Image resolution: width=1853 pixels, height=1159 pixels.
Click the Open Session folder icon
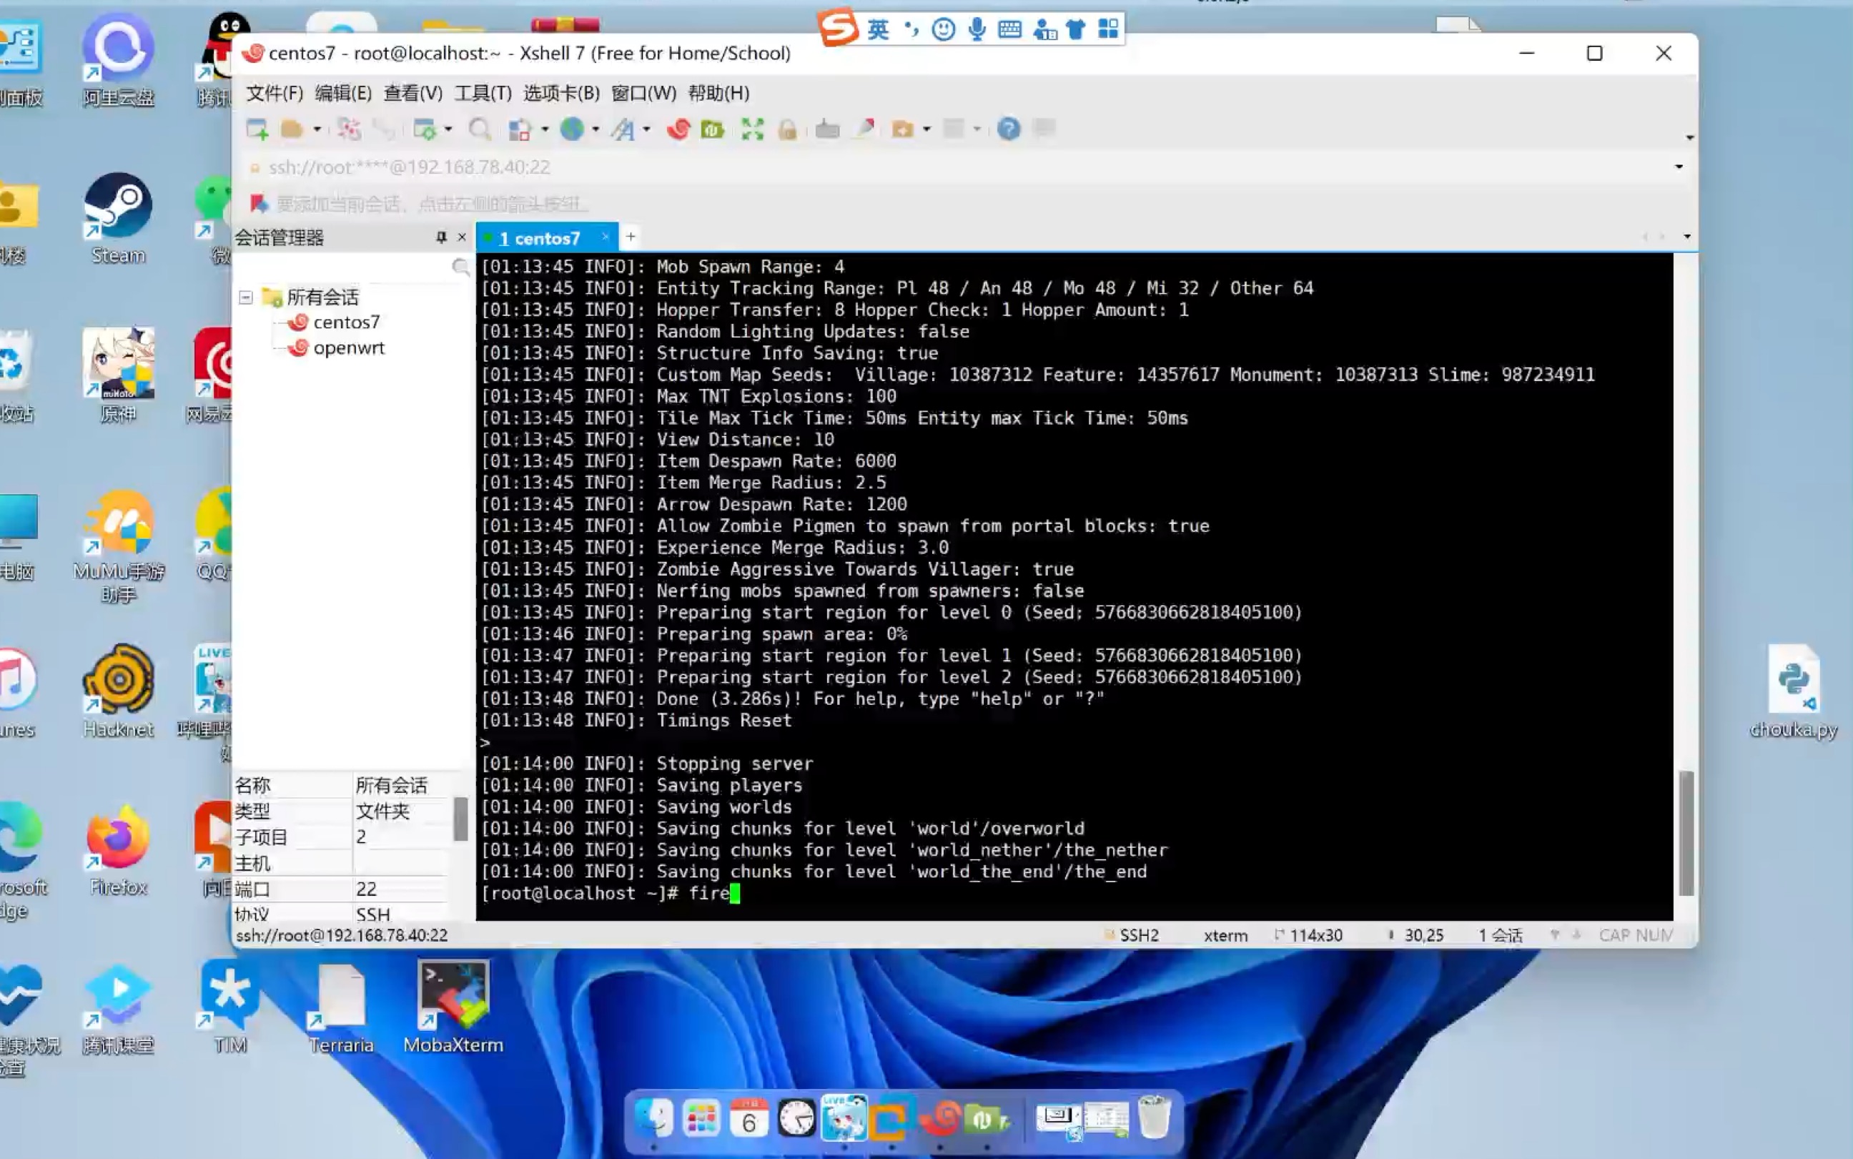pyautogui.click(x=292, y=129)
